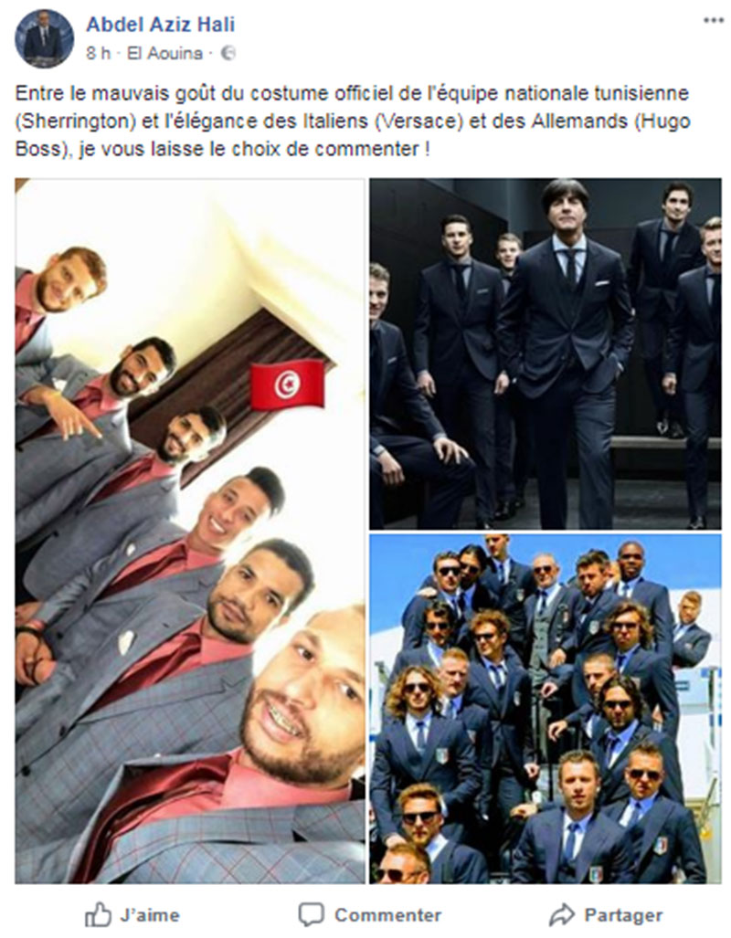Click the J'aime button label
Viewport: 731px width, 938px height.
(150, 915)
